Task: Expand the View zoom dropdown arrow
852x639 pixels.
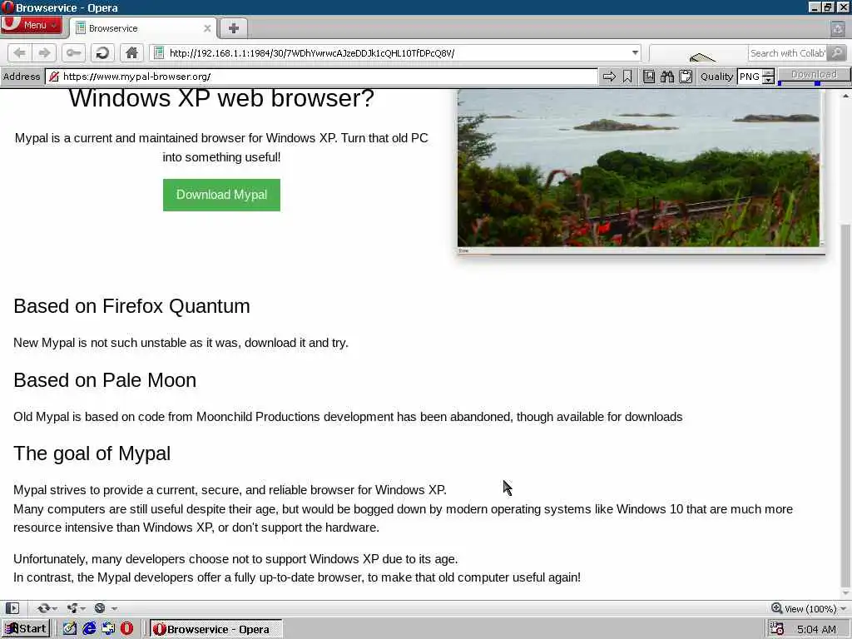Action: pos(843,609)
